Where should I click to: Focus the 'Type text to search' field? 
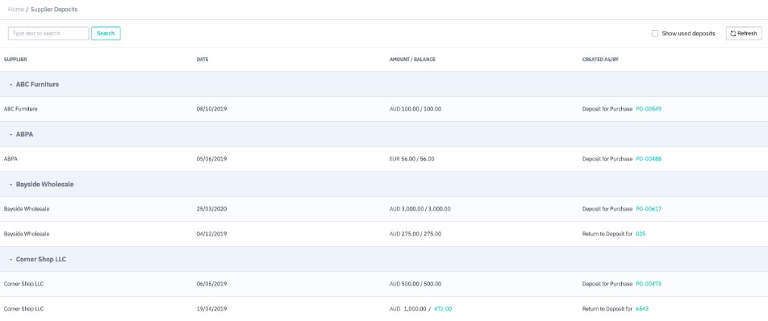pyautogui.click(x=48, y=33)
